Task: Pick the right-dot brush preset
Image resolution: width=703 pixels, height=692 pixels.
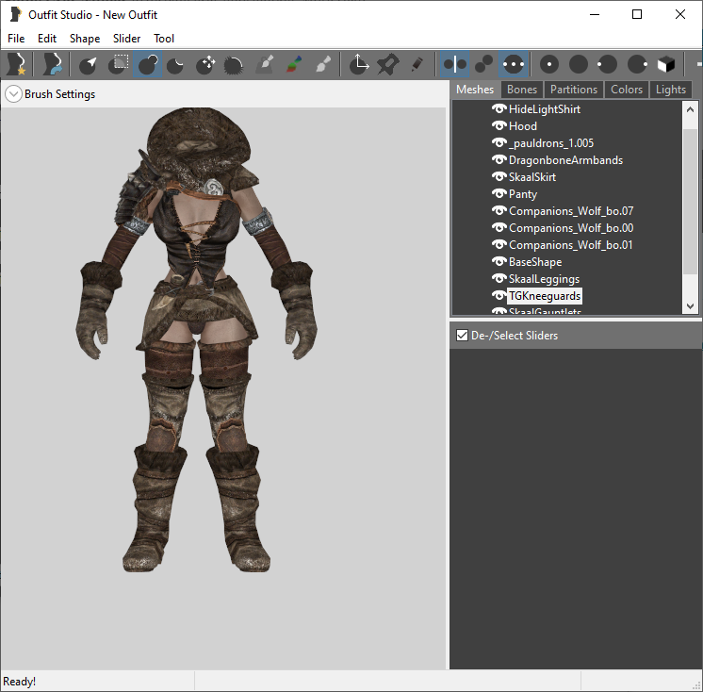Action: 637,65
